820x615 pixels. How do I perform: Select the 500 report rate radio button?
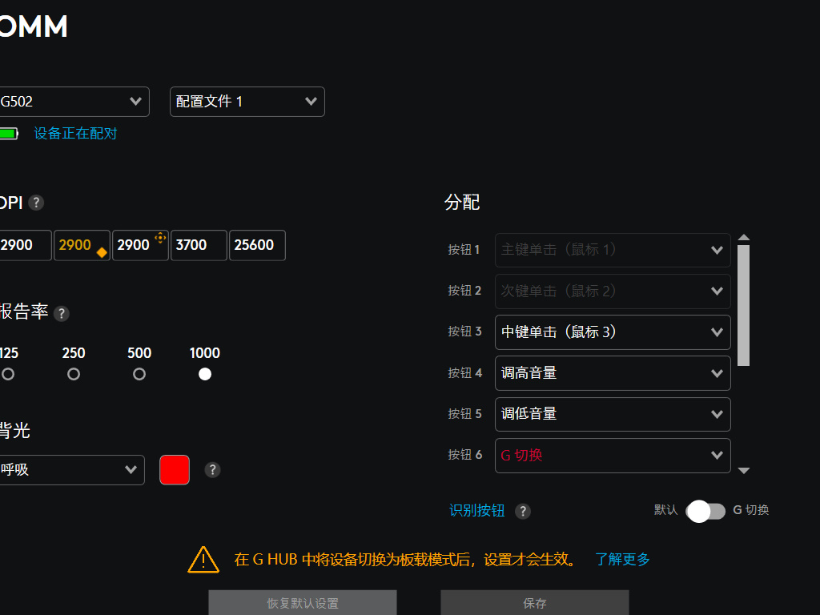(139, 374)
